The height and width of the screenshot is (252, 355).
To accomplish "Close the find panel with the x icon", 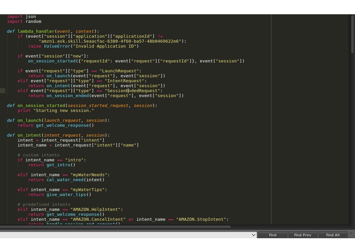I will [351, 234].
